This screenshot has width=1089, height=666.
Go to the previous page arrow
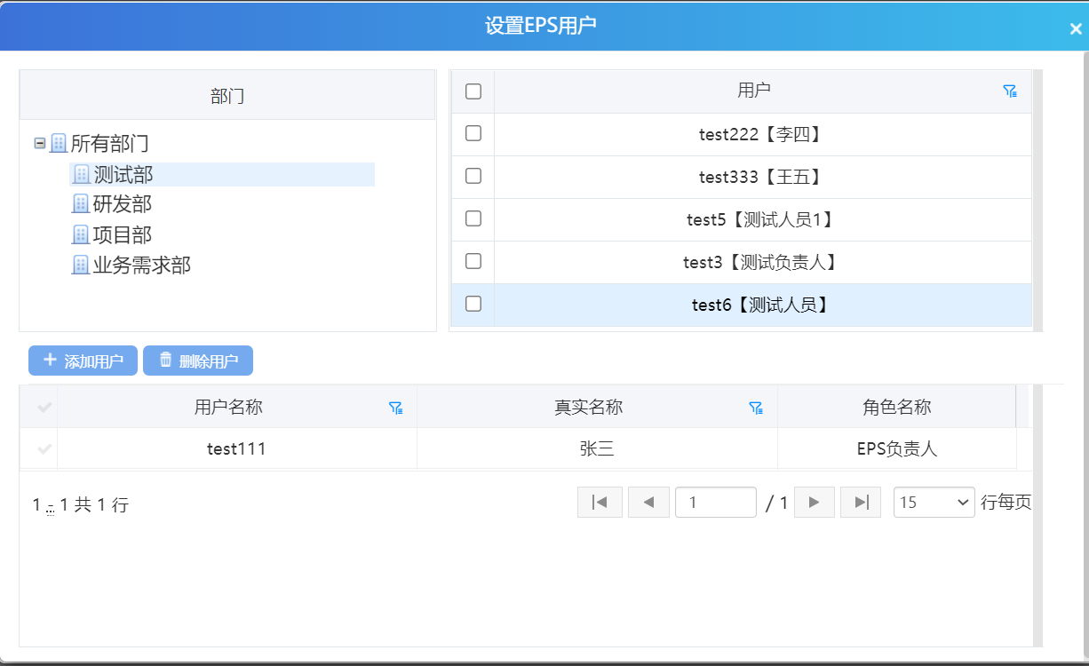648,503
